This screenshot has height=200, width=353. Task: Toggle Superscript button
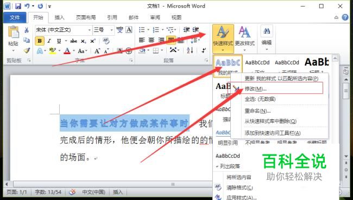point(93,41)
